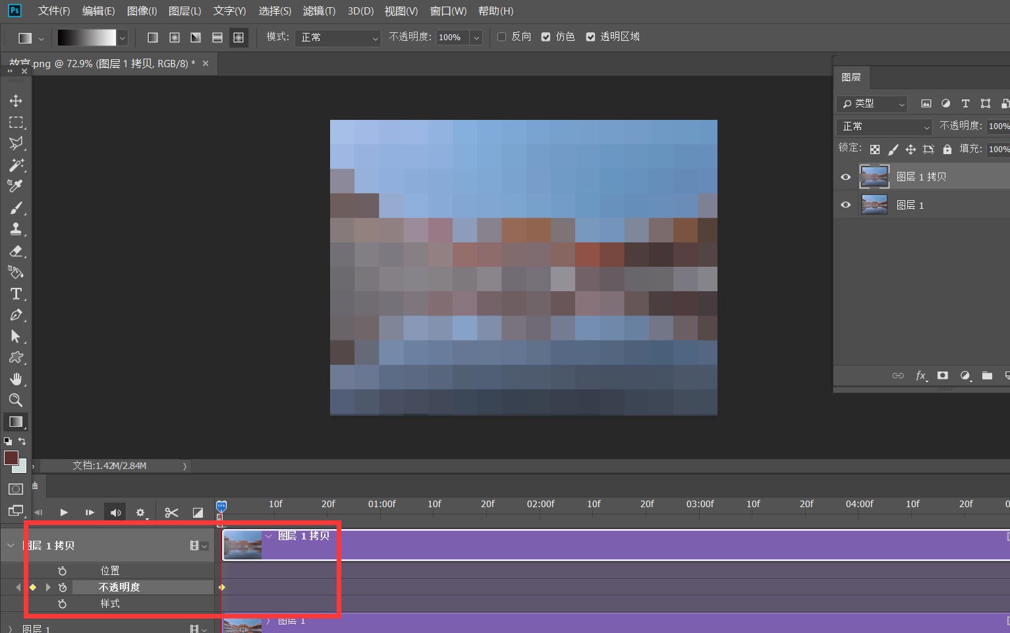
Task: Collapse the 图层 1 拷贝 timeline track
Action: click(x=10, y=545)
